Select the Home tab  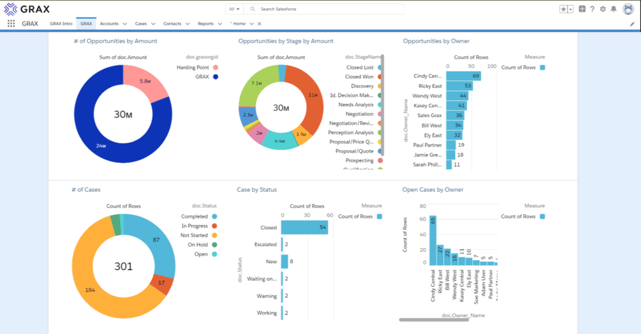[x=238, y=24]
